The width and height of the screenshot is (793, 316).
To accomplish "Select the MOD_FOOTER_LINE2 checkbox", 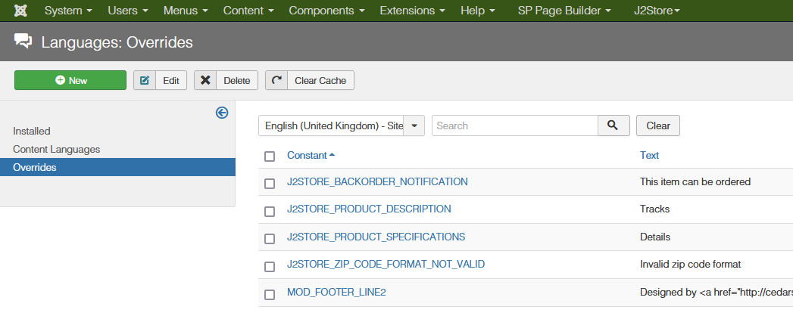I will 270,294.
